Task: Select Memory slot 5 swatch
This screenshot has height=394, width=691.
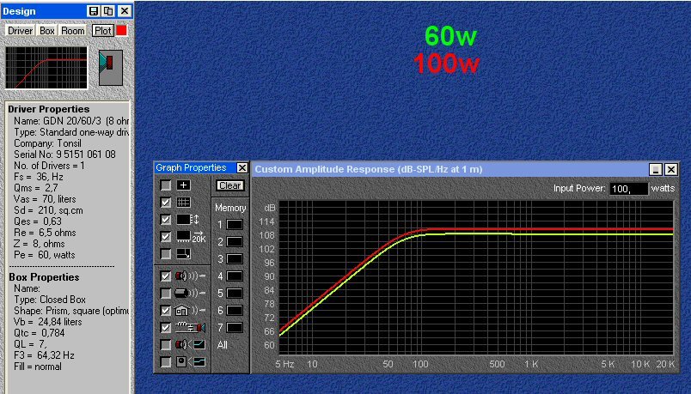Action: click(235, 294)
